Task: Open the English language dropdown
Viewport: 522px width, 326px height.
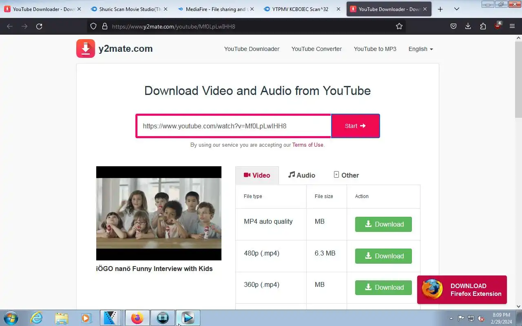Action: coord(420,49)
